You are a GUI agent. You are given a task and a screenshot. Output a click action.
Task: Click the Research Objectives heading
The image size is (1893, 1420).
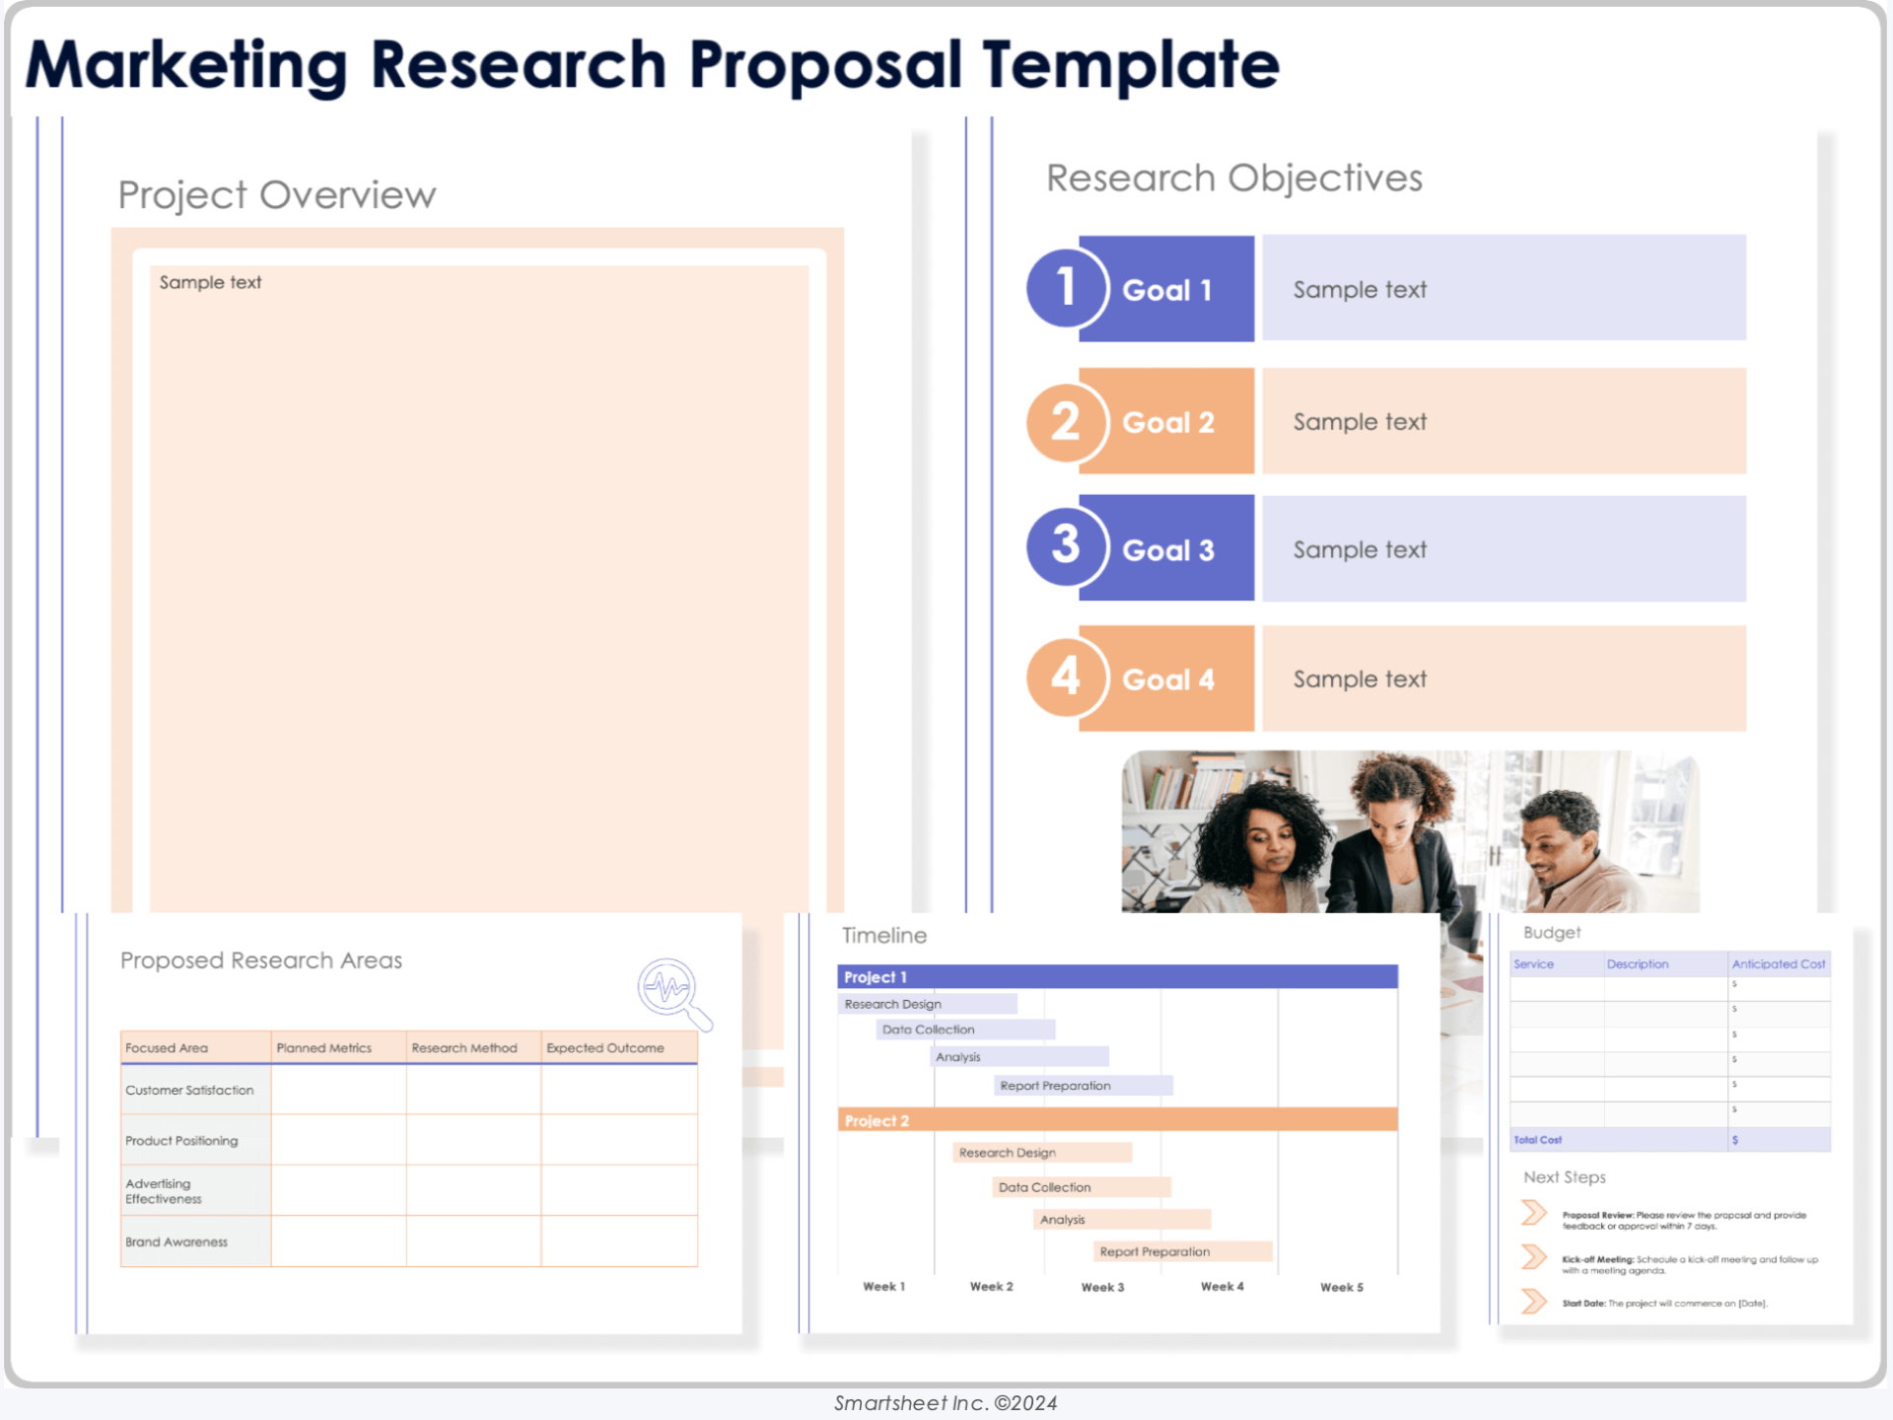pos(1234,178)
